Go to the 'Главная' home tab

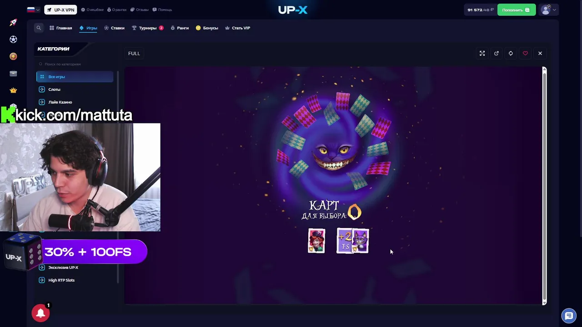coord(60,28)
